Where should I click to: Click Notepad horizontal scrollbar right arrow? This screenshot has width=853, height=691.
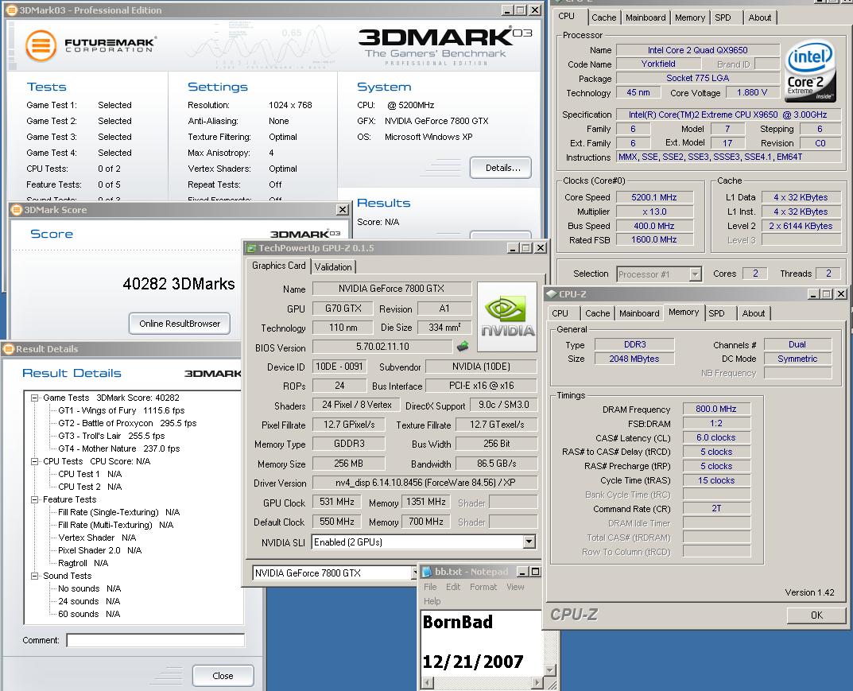click(537, 681)
